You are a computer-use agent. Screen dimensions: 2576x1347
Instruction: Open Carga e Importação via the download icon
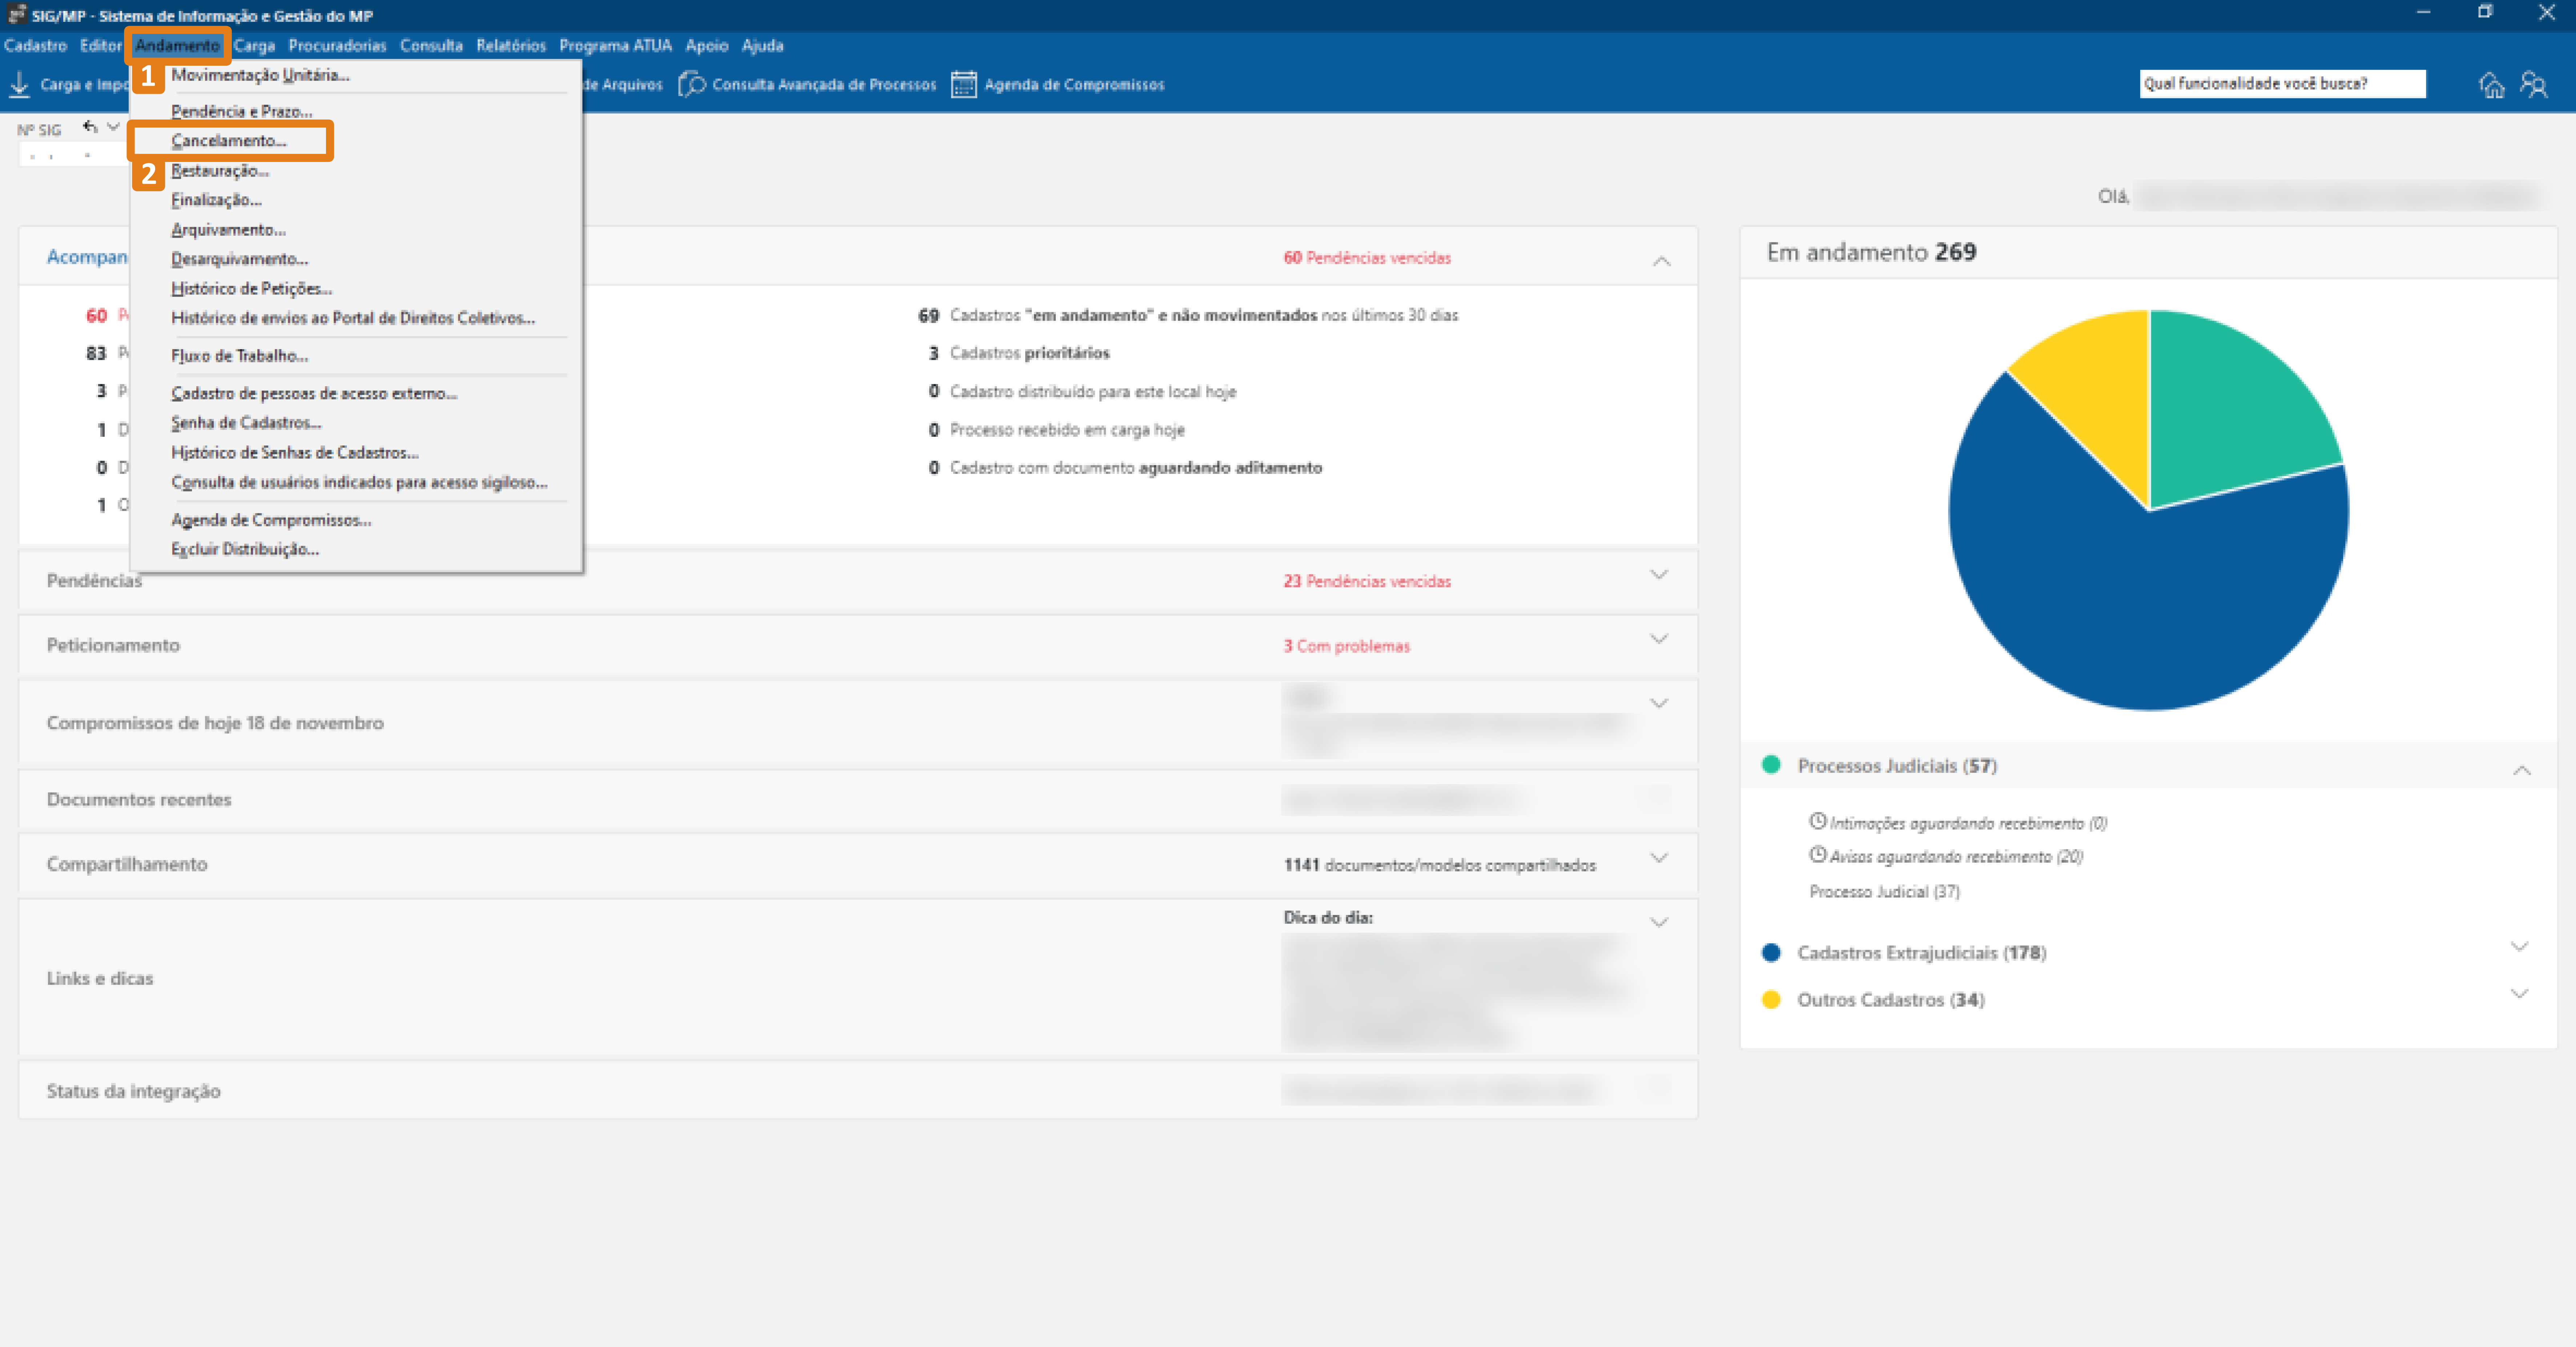tap(20, 84)
